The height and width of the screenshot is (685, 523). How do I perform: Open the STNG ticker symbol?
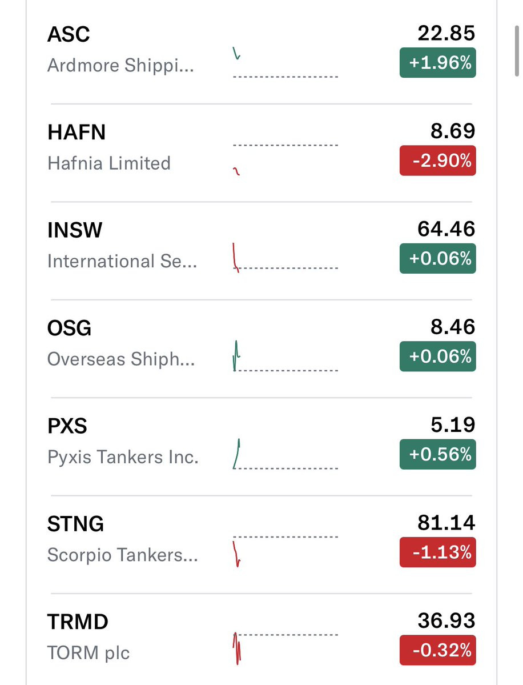75,523
